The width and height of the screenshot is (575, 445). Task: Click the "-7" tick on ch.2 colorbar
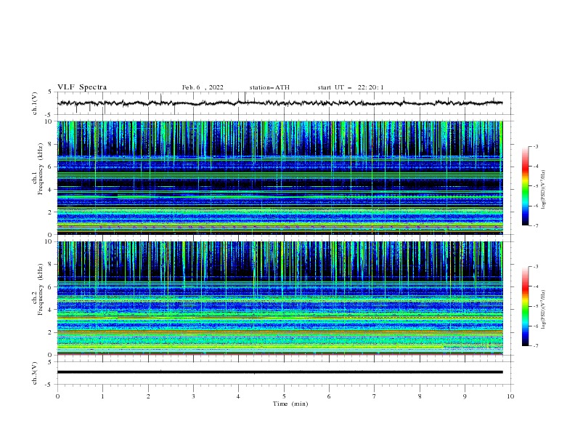(536, 345)
